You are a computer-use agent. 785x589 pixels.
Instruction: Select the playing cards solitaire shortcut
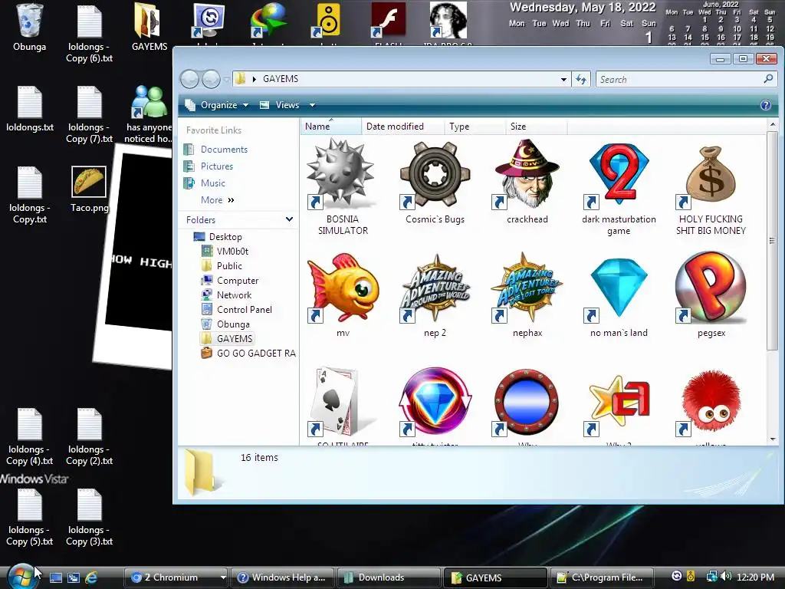point(343,401)
